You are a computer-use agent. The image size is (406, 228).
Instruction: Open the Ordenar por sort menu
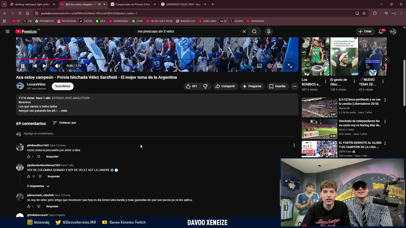click(x=64, y=123)
